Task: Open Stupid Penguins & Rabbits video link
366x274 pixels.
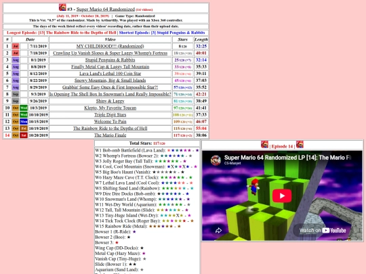Action: tap(110, 60)
